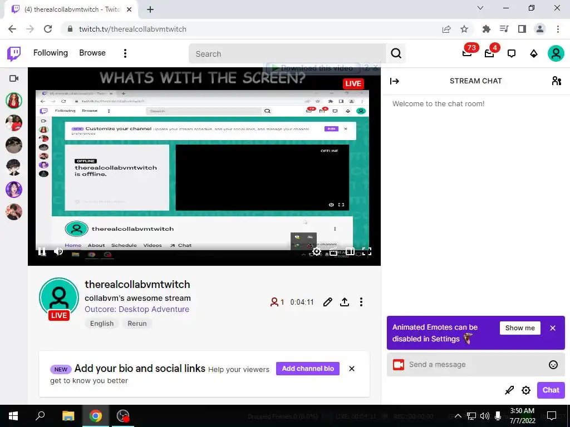Open the therealcollabvmtwitch channel name
570x427 pixels.
[x=137, y=284]
